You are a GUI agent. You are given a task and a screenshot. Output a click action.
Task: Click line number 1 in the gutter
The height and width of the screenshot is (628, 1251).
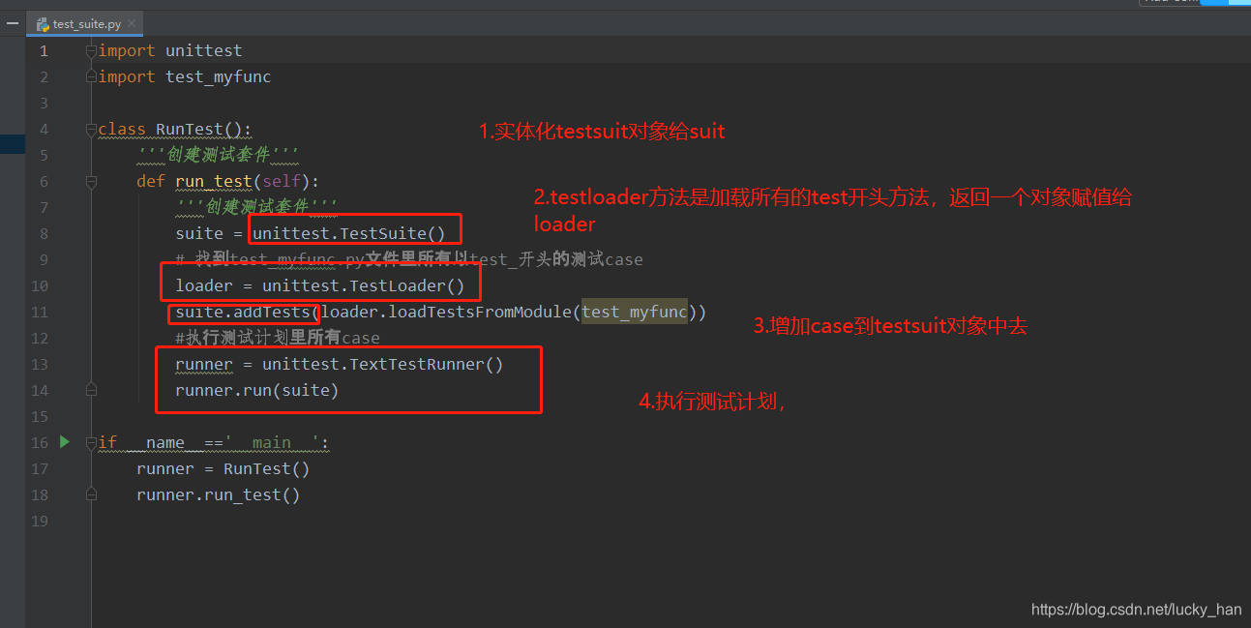[x=44, y=50]
